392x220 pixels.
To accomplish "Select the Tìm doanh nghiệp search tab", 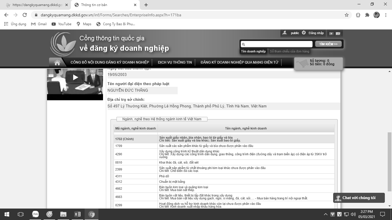I will click(253, 51).
